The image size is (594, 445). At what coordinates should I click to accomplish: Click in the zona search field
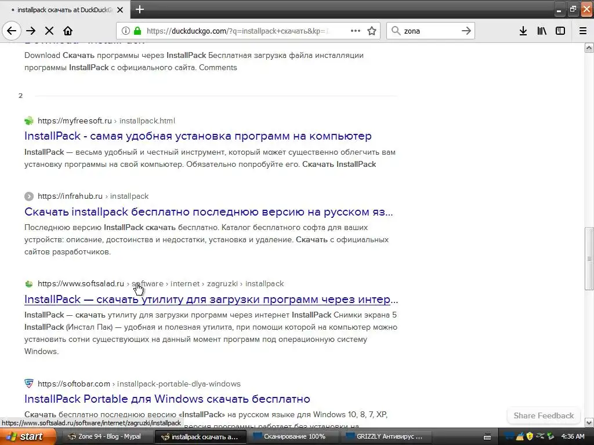431,31
